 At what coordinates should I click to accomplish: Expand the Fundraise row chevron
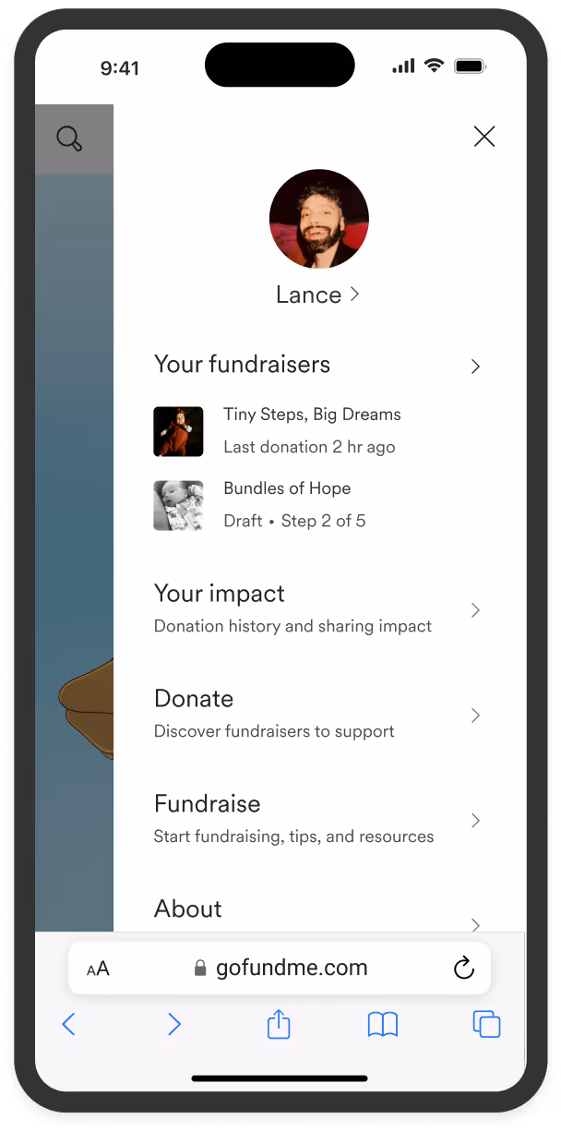(476, 821)
